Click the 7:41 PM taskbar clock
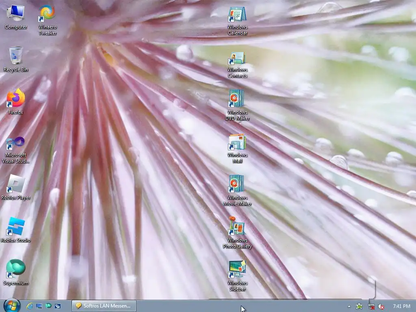Screen dimensions: 416x312 point(401,306)
